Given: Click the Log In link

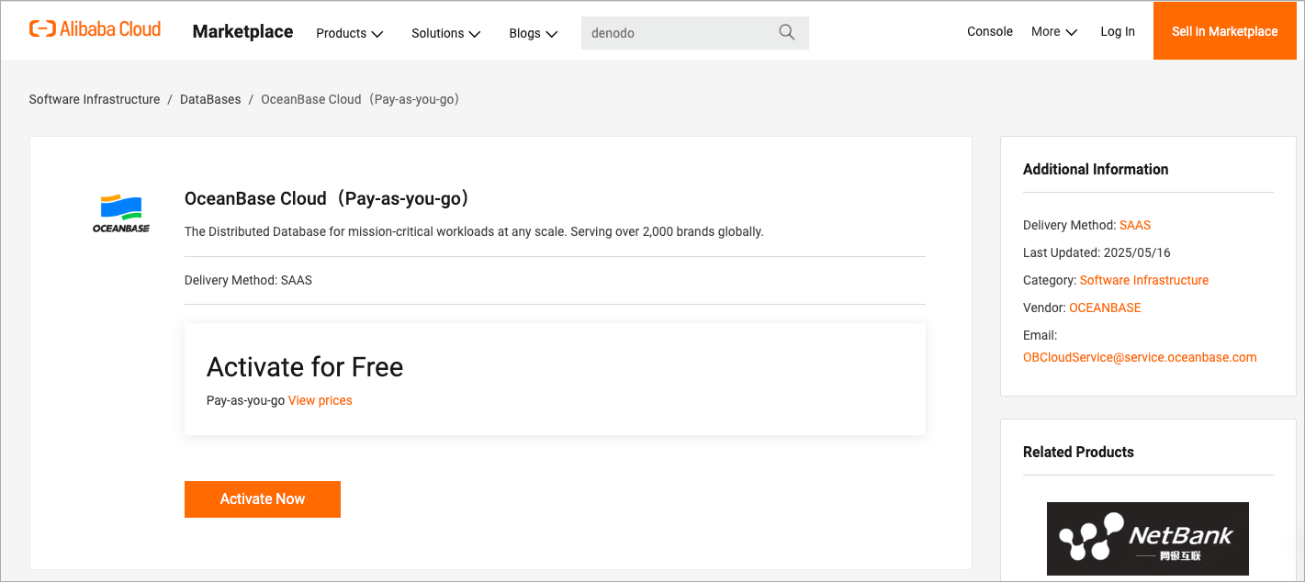Looking at the screenshot, I should (x=1117, y=31).
